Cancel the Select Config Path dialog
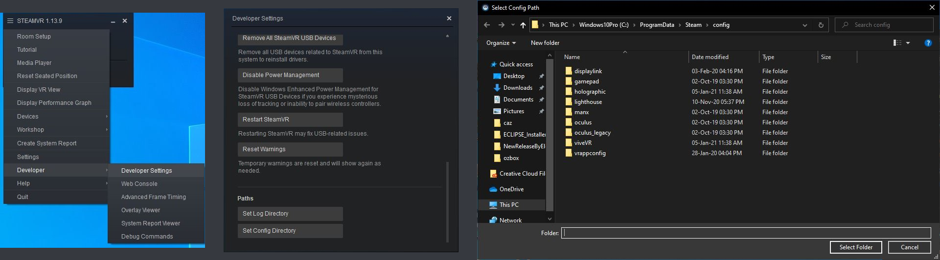Screen dimensions: 940x260 (x=910, y=247)
